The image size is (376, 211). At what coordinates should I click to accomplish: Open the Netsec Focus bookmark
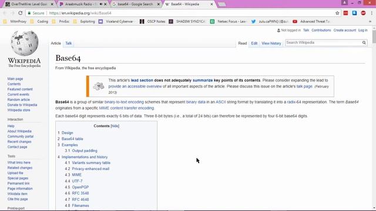coord(229,22)
